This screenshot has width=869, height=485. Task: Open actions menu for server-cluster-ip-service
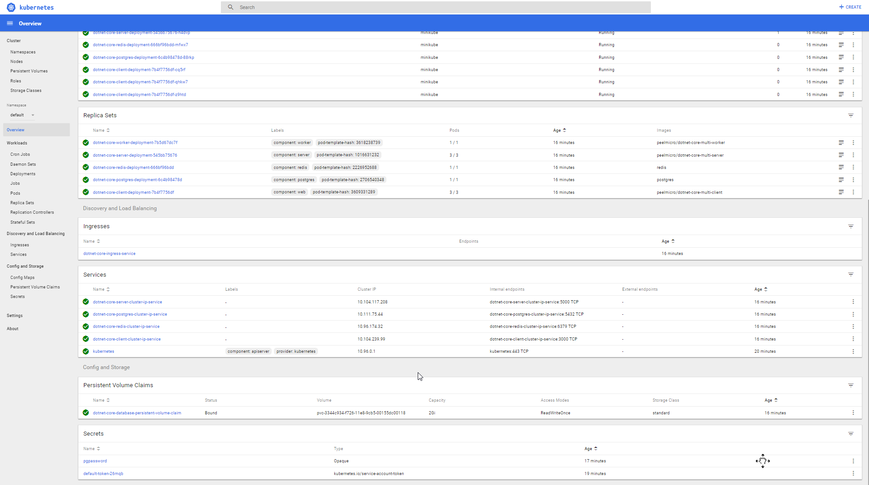pyautogui.click(x=853, y=302)
